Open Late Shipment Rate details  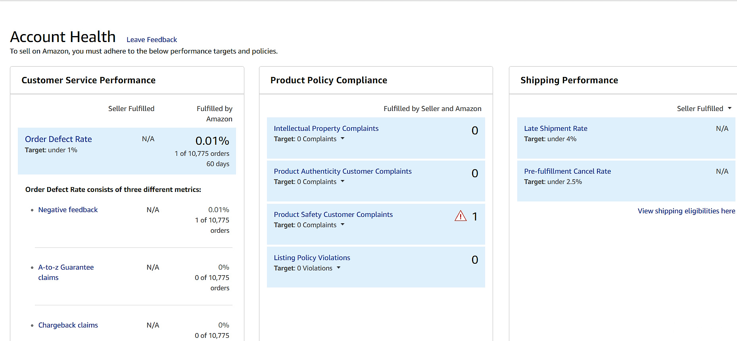[x=555, y=128]
